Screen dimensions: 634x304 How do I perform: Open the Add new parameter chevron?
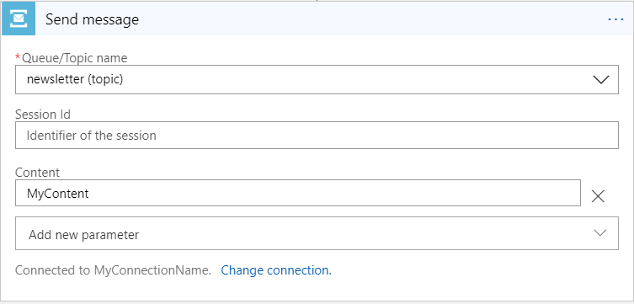[x=600, y=233]
